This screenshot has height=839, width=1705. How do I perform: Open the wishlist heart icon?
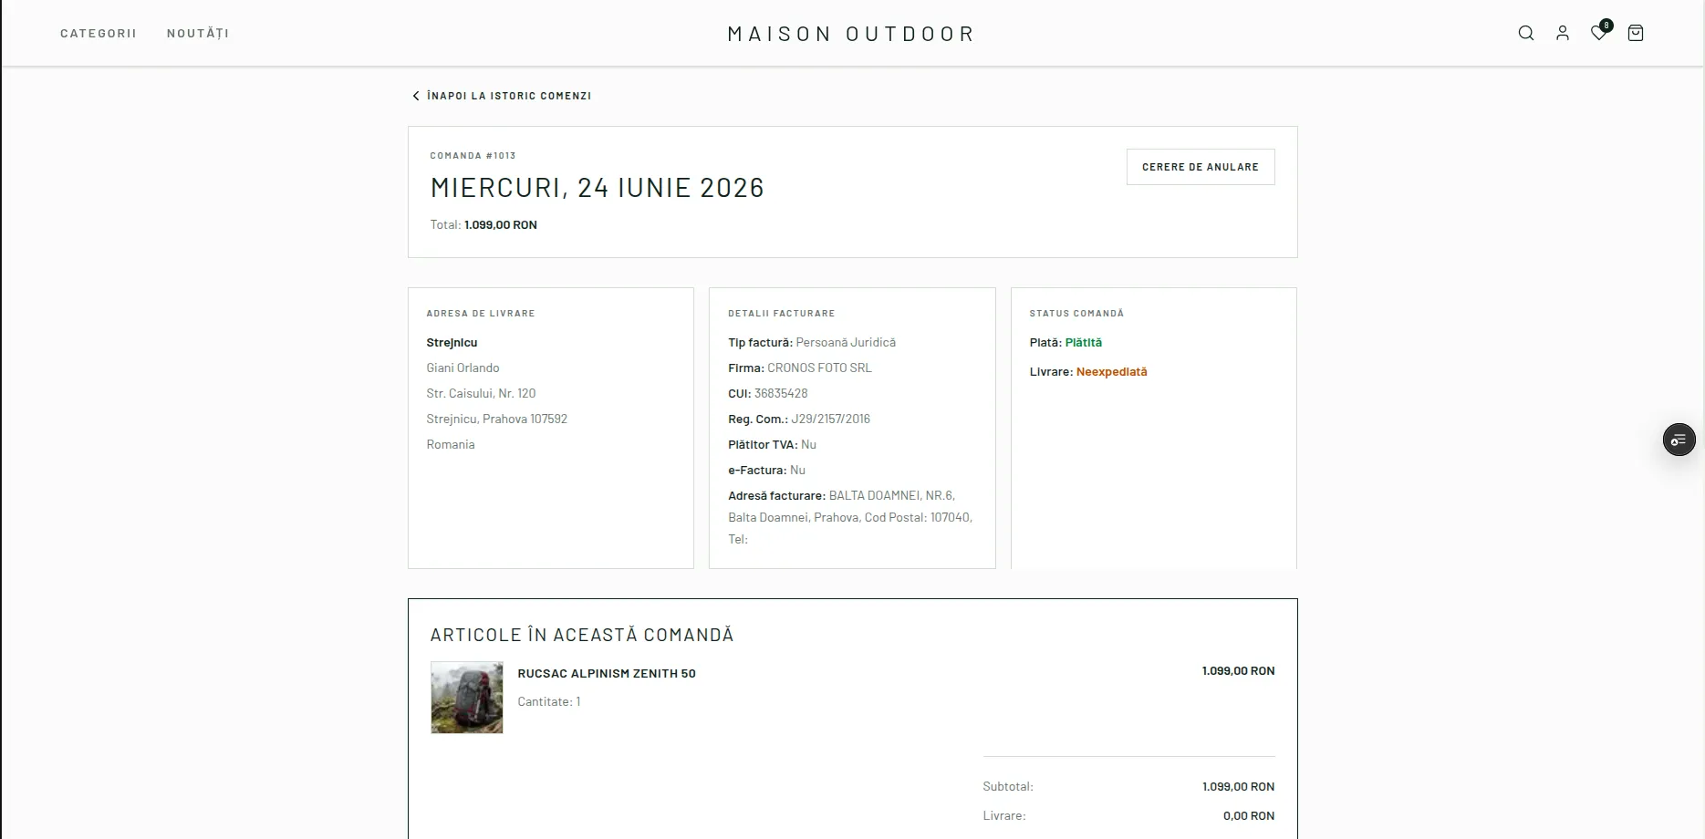pyautogui.click(x=1599, y=33)
